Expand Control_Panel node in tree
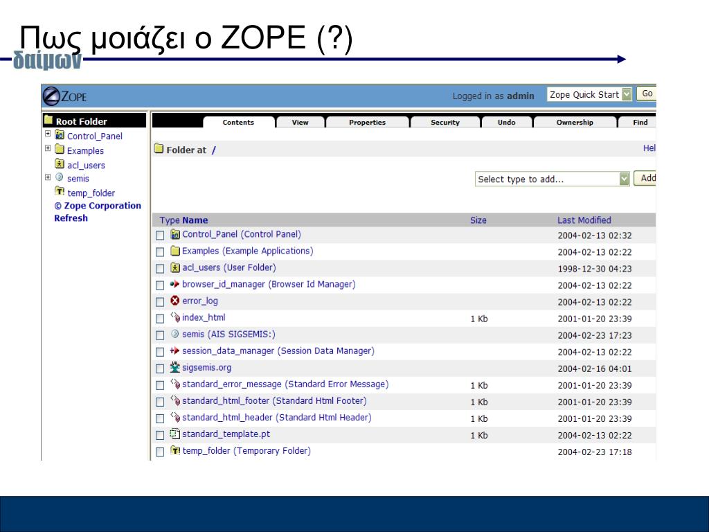 [x=48, y=134]
